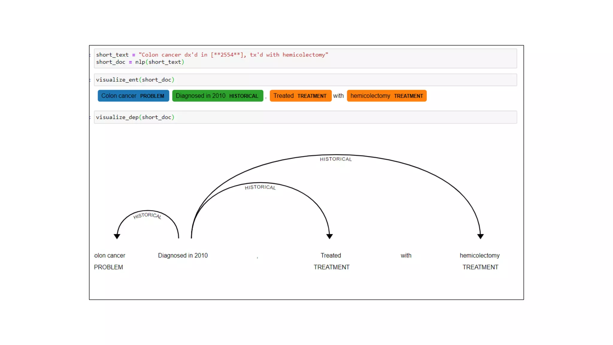Click arrowhead pointing to colon cancer
The image size is (613, 345).
click(x=117, y=236)
